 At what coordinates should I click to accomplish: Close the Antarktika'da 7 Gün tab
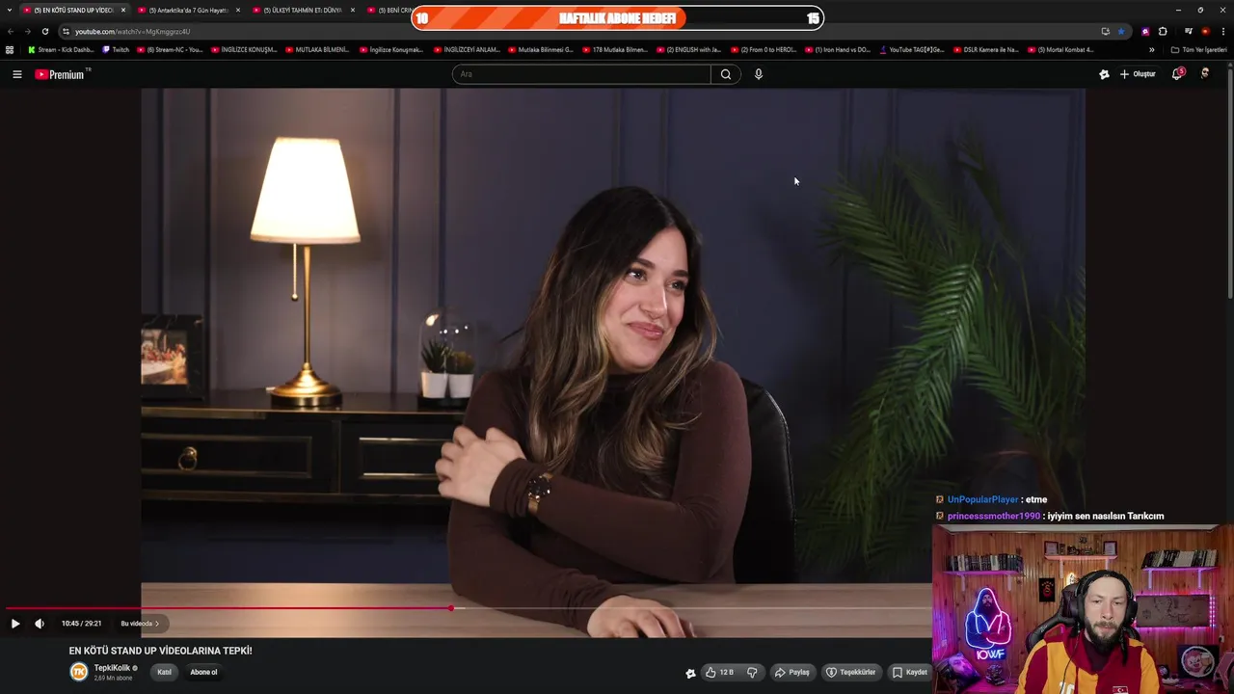tap(238, 10)
